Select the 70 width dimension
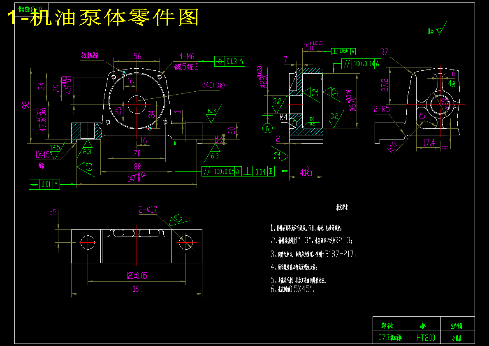The height and width of the screenshot is (346, 489). click(137, 153)
